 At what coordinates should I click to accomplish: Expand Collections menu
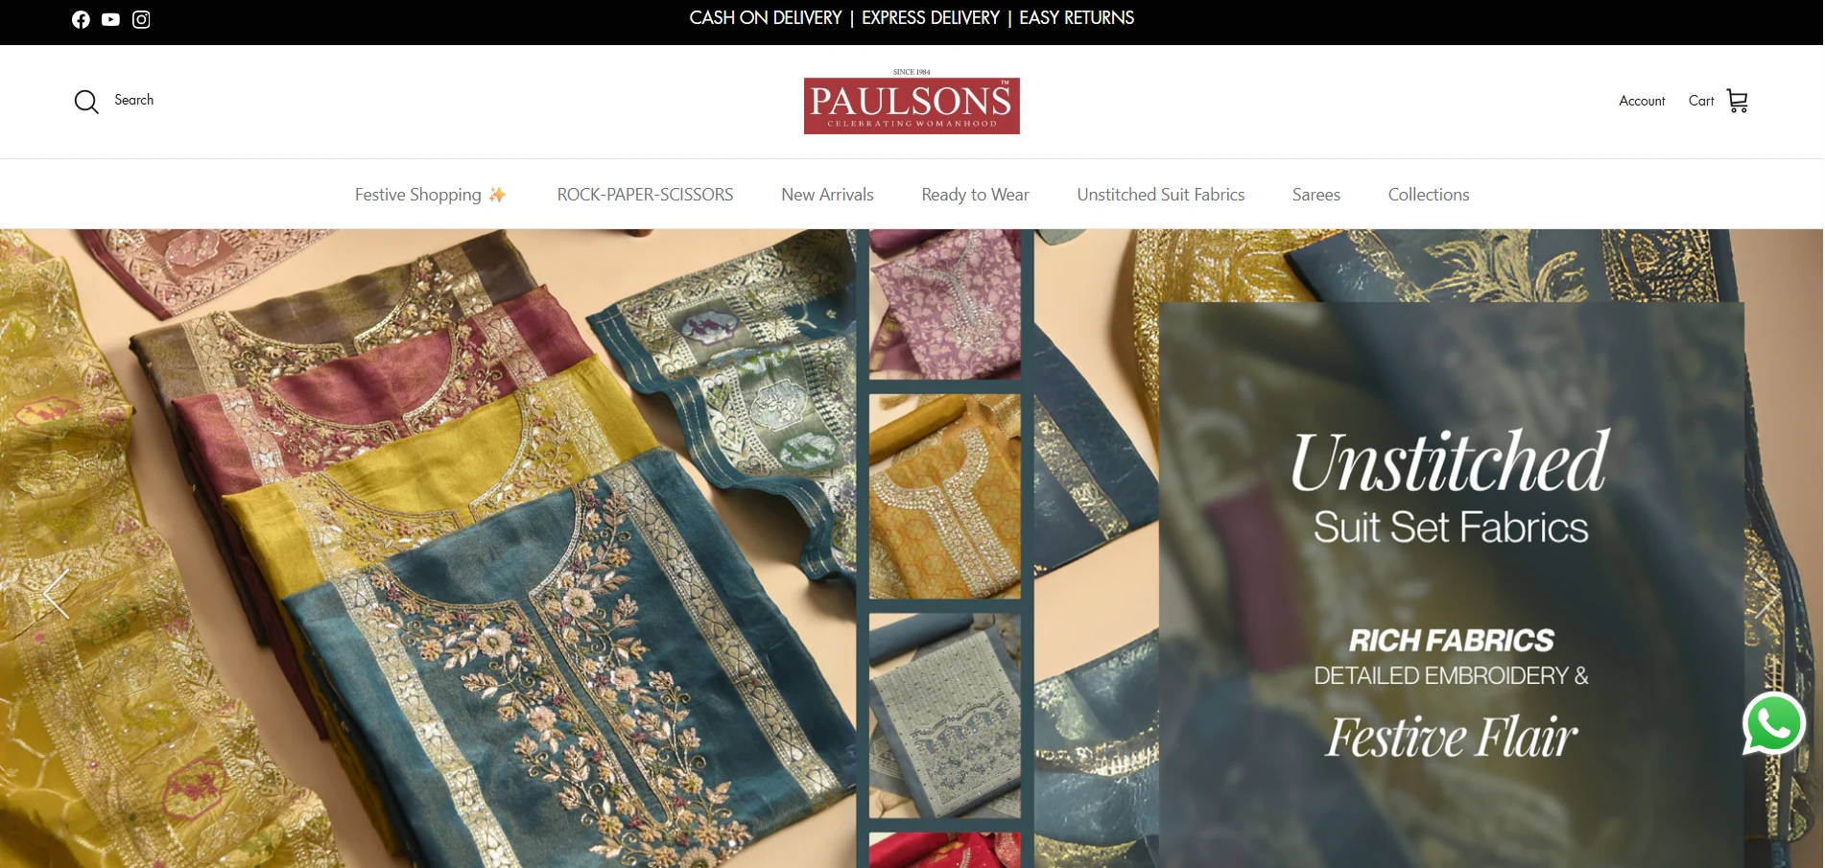1429,195
